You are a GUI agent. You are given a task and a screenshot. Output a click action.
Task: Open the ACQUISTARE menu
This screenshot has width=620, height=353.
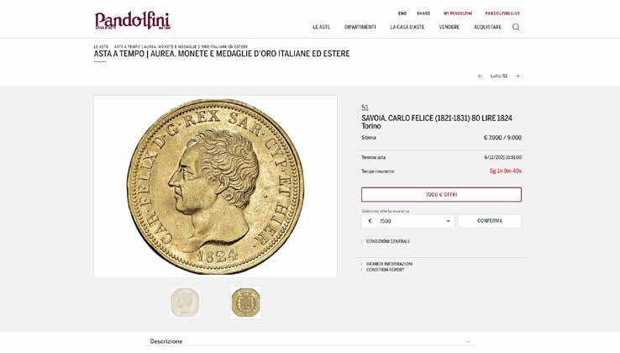point(487,27)
